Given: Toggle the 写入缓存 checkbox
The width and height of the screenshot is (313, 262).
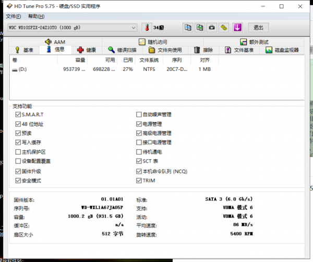Looking at the screenshot, I should click(18, 142).
